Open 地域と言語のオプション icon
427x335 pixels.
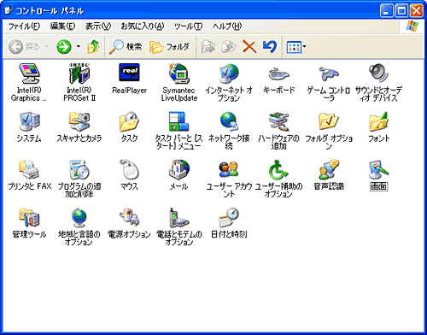pos(79,218)
